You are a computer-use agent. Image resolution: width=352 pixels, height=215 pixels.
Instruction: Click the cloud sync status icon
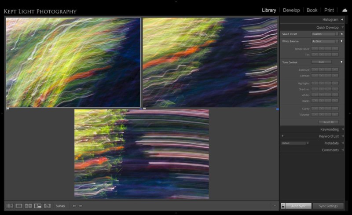[345, 10]
